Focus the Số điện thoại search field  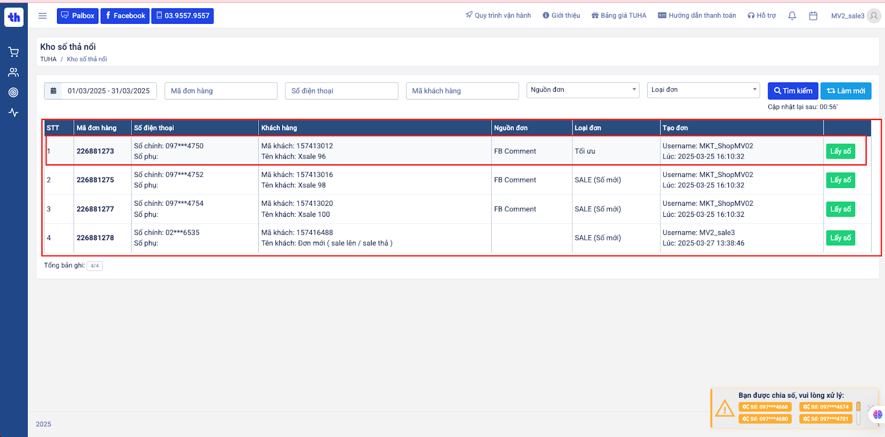[342, 91]
